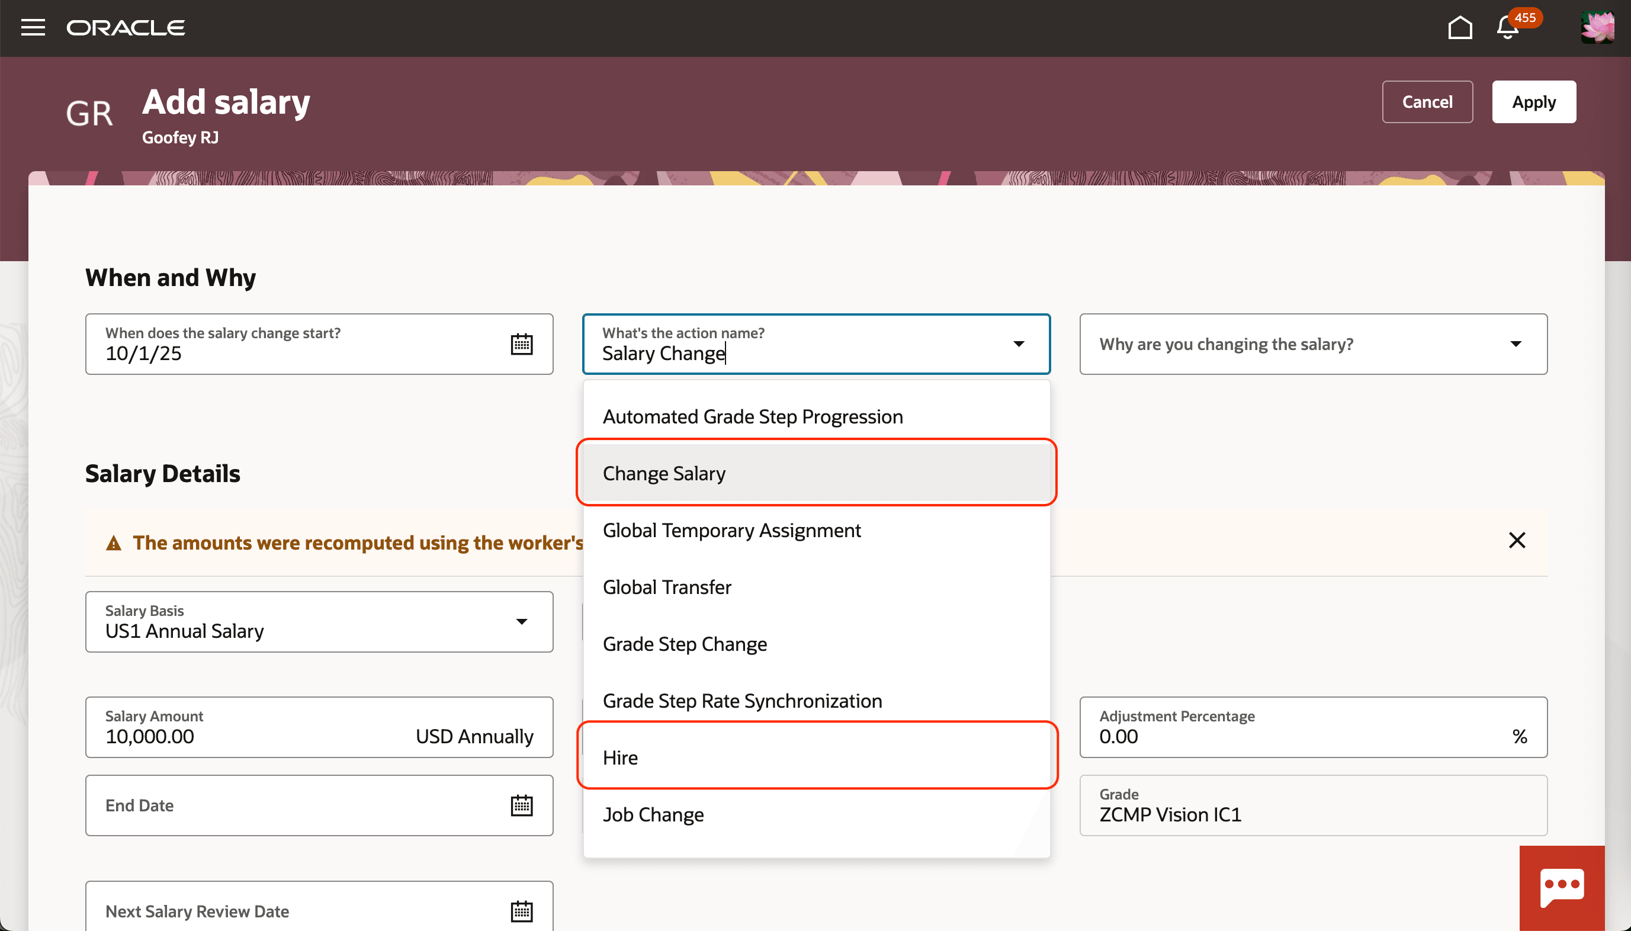Dismiss the recomputed amounts warning banner
This screenshot has width=1631, height=931.
click(x=1517, y=540)
